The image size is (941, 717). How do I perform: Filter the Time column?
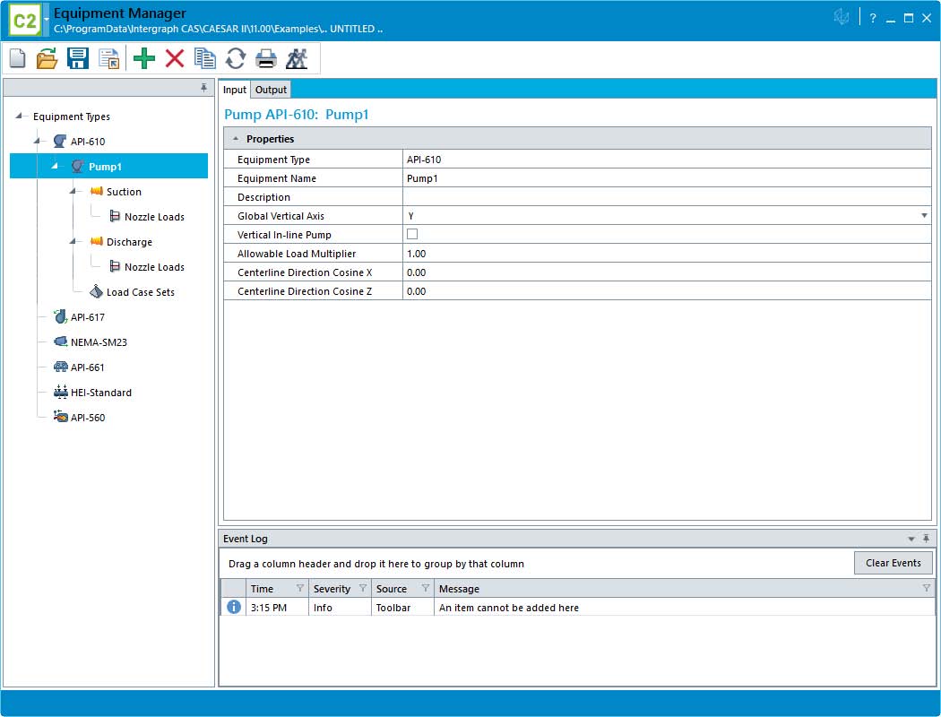tap(299, 588)
